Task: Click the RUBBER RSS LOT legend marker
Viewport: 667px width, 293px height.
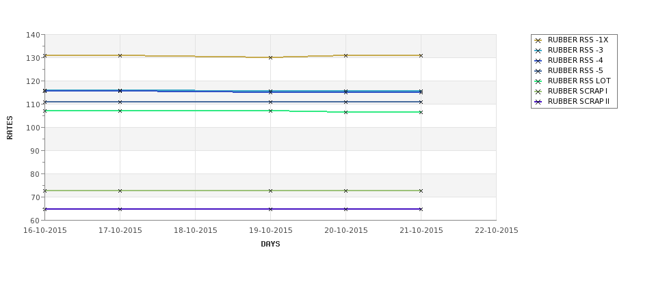Action: pyautogui.click(x=538, y=81)
